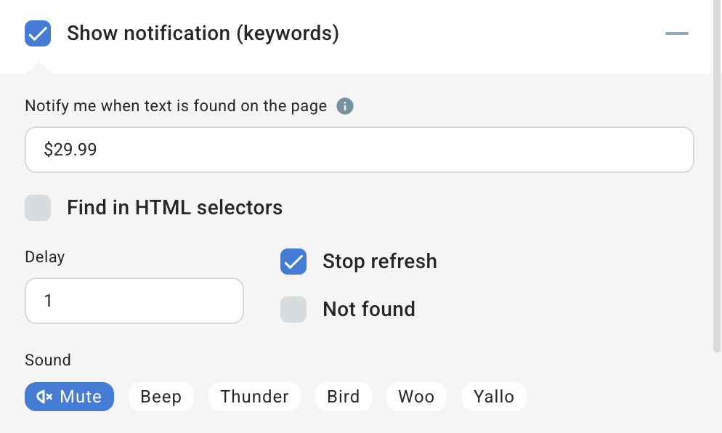The image size is (722, 433).
Task: Pick the Thunder sound
Action: [254, 397]
